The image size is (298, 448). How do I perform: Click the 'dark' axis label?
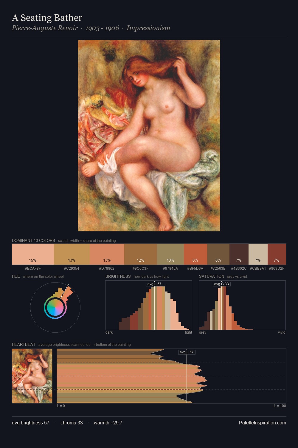[x=109, y=332]
